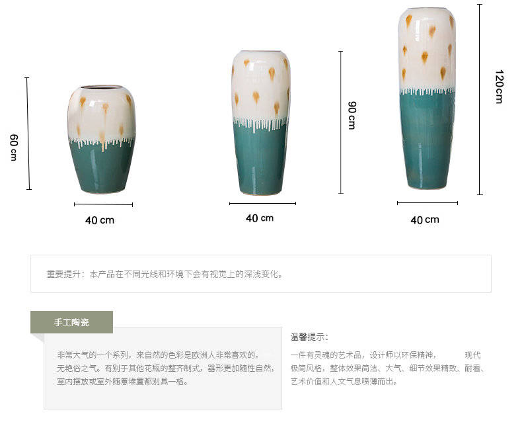Screen dimensions: 522x428
Task: Click the gray description text panel
Action: [163, 368]
